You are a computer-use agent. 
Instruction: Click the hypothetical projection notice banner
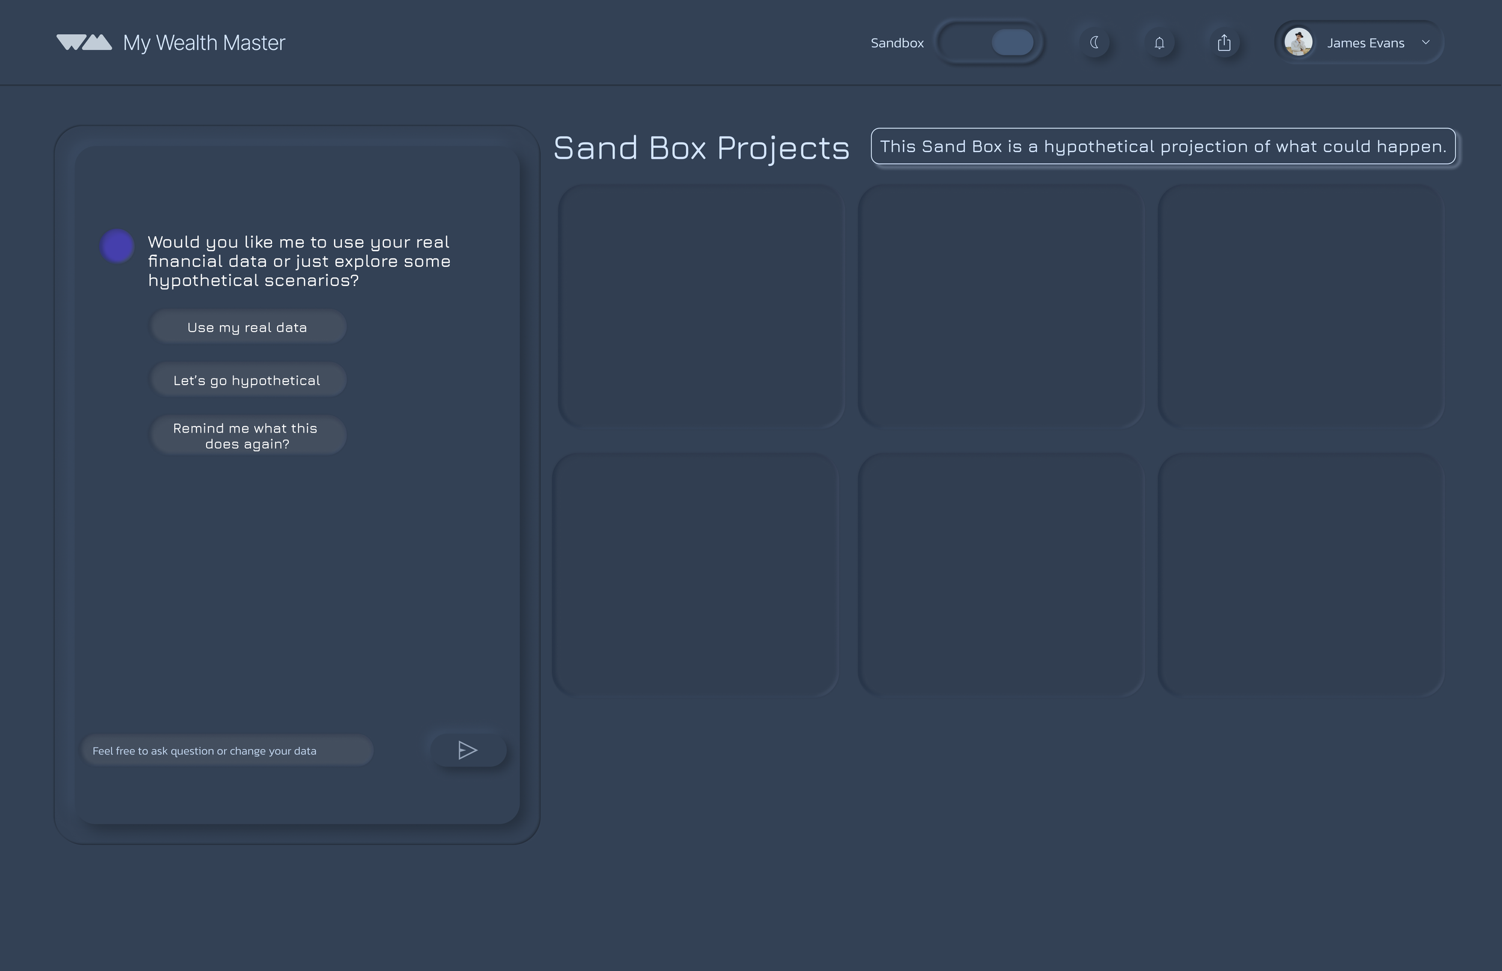click(1163, 146)
